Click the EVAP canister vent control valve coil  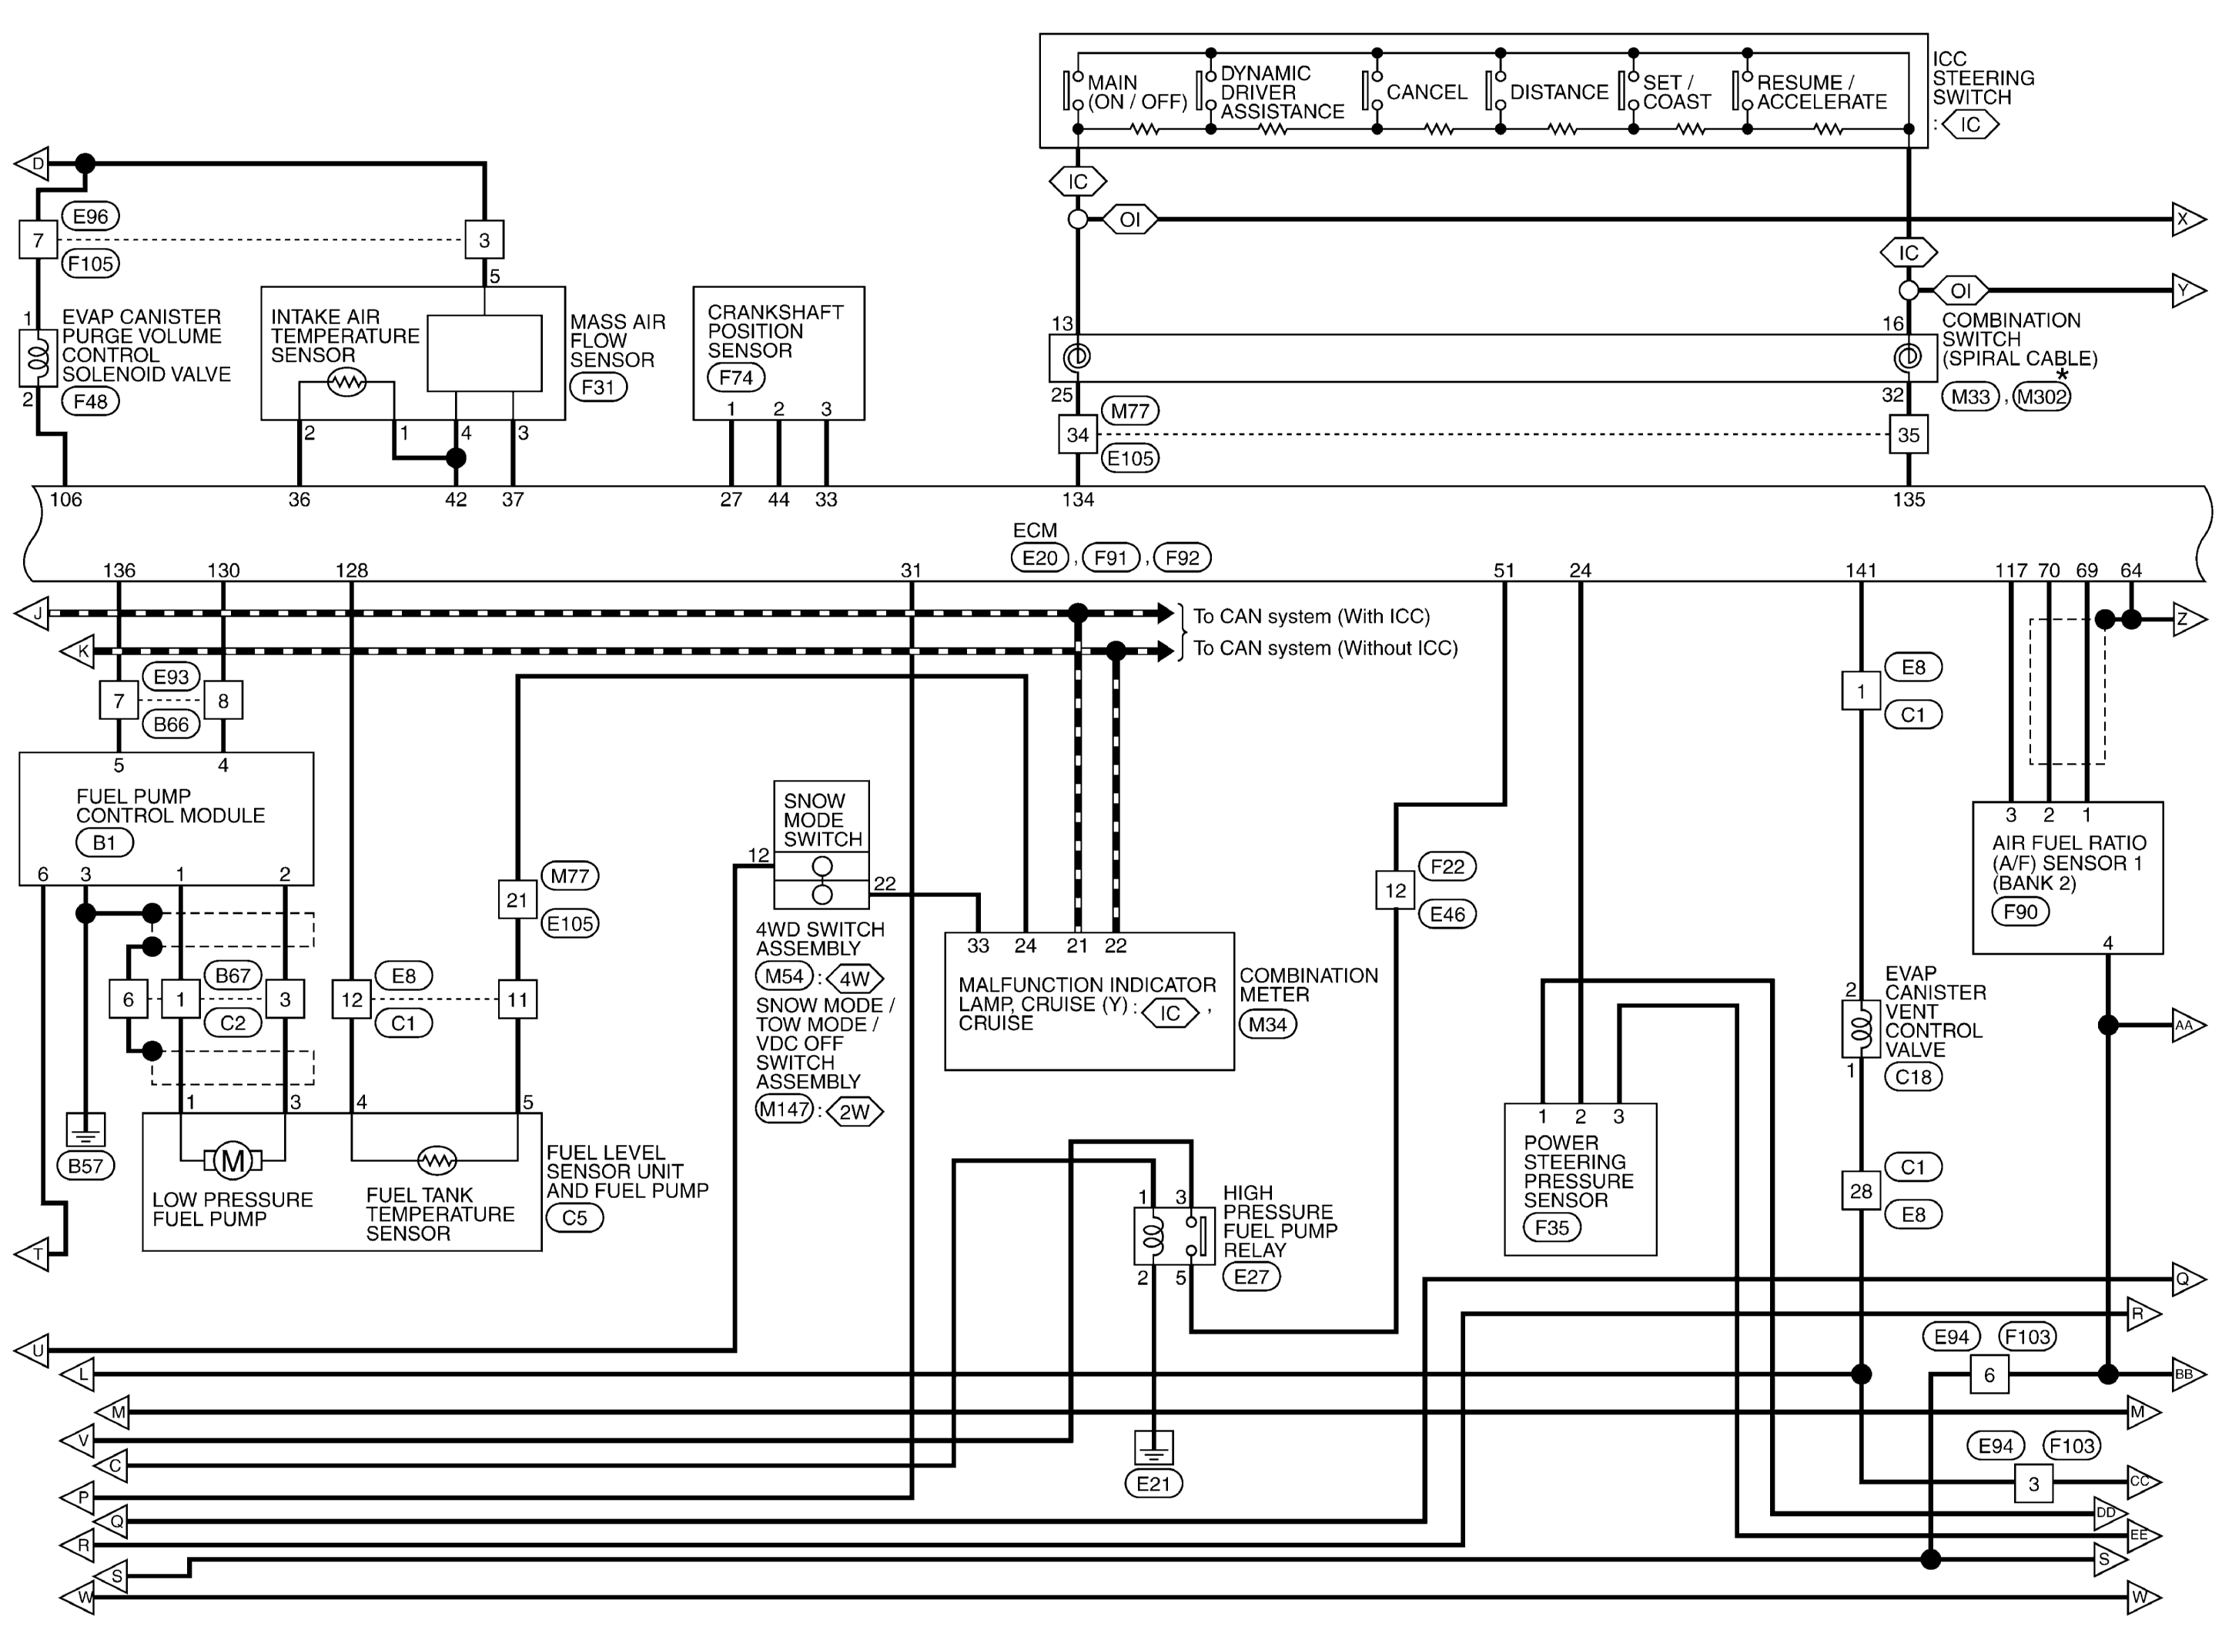[1860, 1029]
